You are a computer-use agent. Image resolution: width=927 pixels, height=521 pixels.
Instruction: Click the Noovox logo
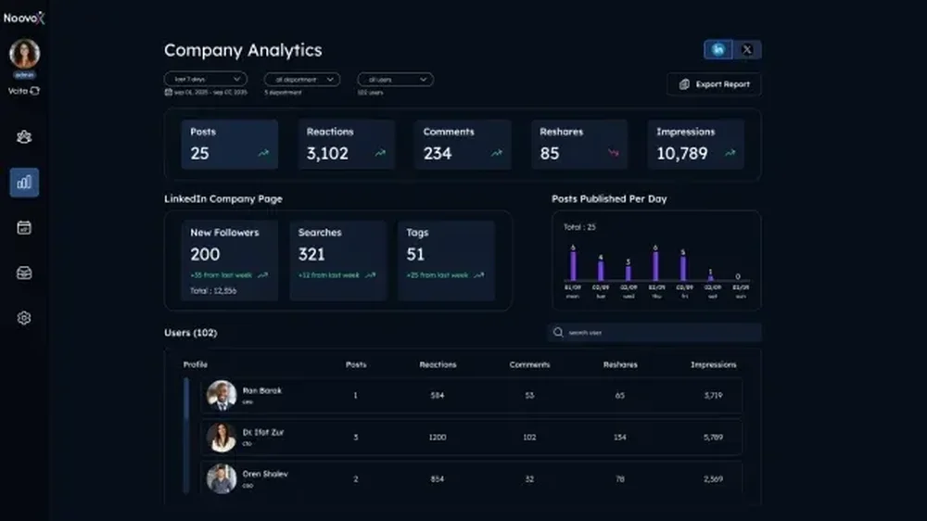[24, 18]
